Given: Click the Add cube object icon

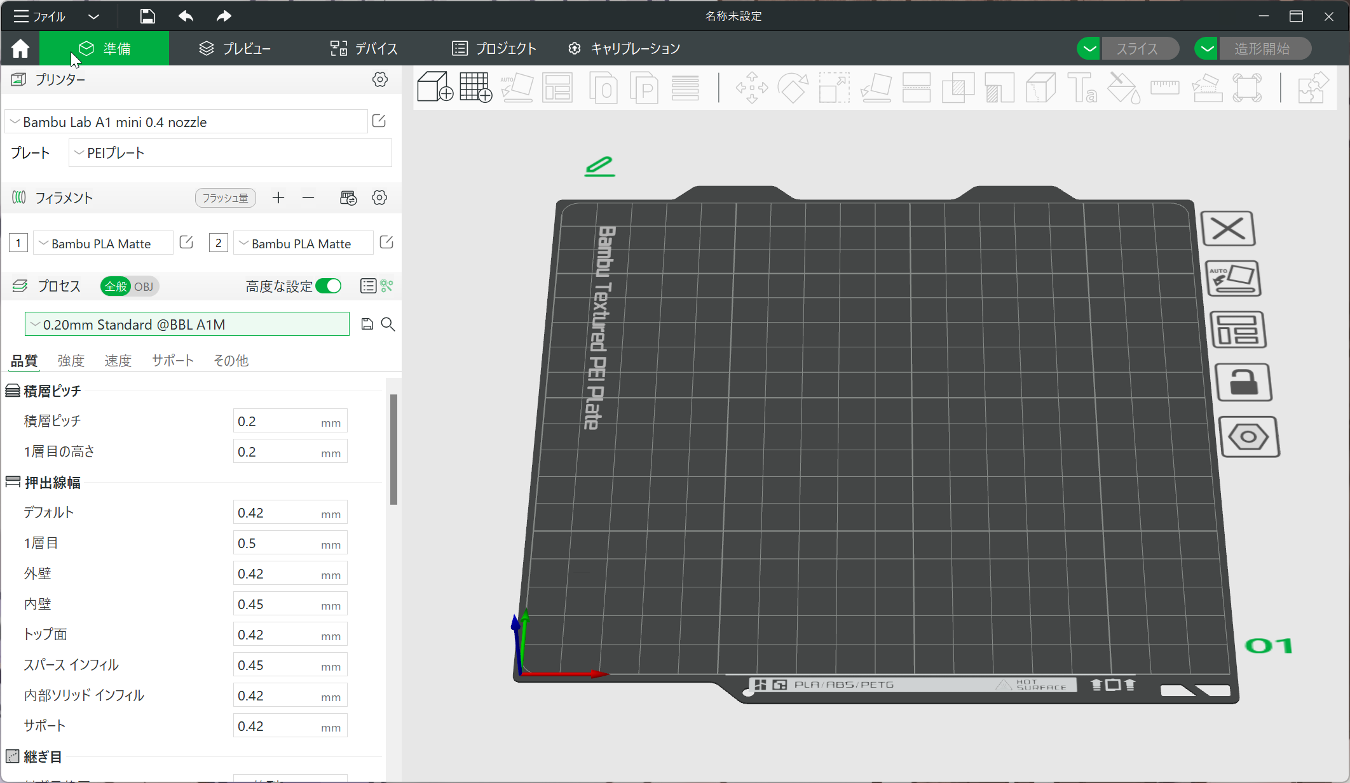Looking at the screenshot, I should point(435,87).
